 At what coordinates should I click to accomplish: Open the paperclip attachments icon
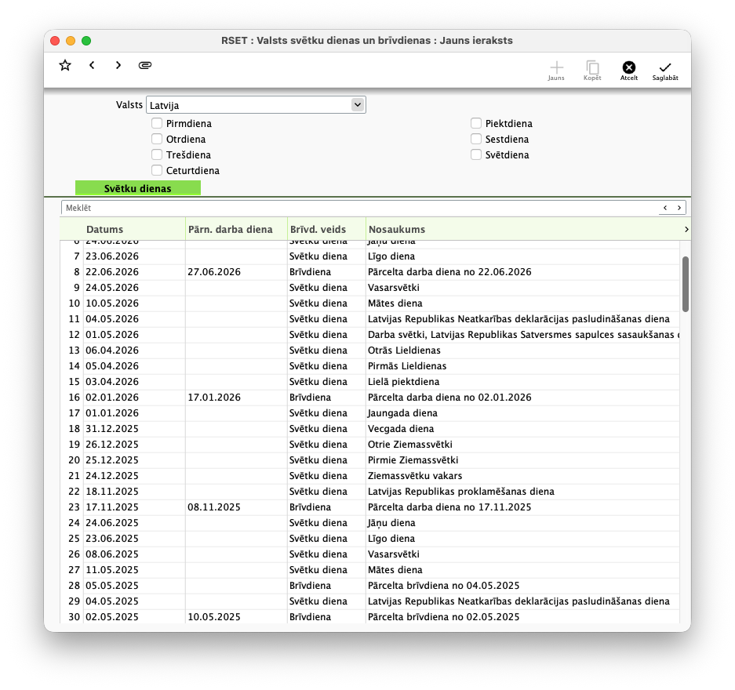click(x=145, y=65)
